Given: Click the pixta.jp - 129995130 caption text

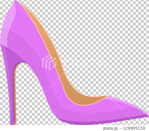Looking at the screenshot, I should click(124, 128).
